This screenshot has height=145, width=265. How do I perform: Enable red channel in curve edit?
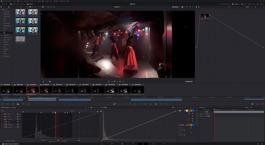click(189, 111)
